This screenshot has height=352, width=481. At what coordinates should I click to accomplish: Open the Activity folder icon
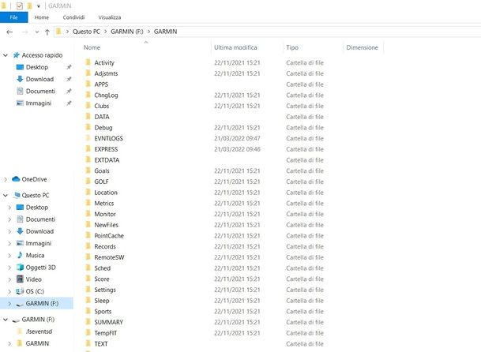[x=88, y=62]
